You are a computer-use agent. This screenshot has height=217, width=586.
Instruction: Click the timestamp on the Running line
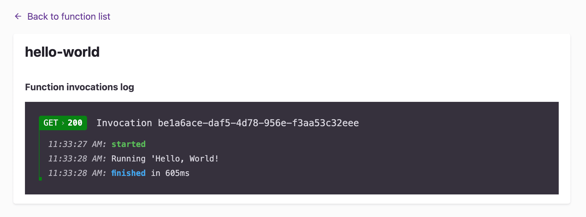coord(77,159)
